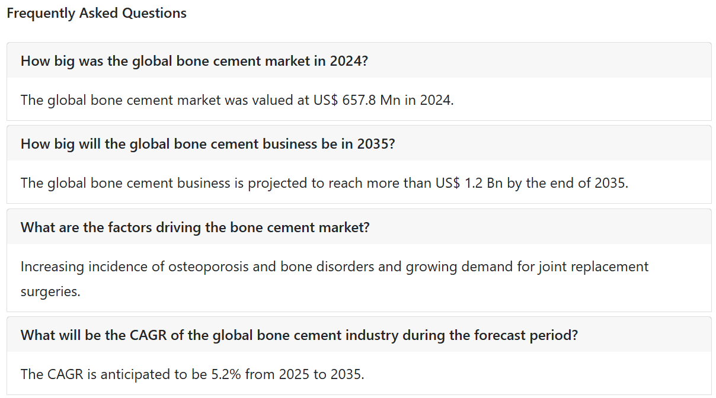The image size is (716, 398).
Task: Click the word 'surgeries.' in the third answer
Action: click(50, 291)
